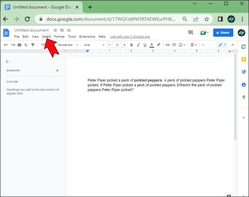This screenshot has height=197, width=249.
Task: Open the Insert menu
Action: 46,37
